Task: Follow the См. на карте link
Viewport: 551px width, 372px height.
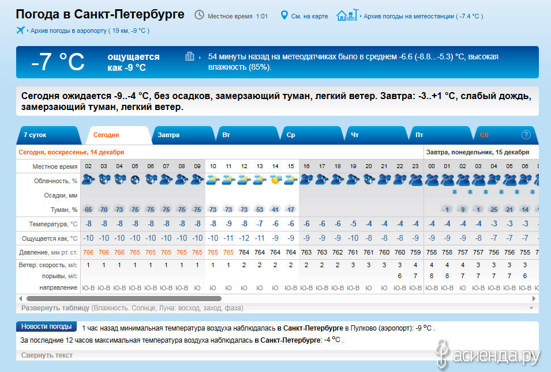Action: 309,16
